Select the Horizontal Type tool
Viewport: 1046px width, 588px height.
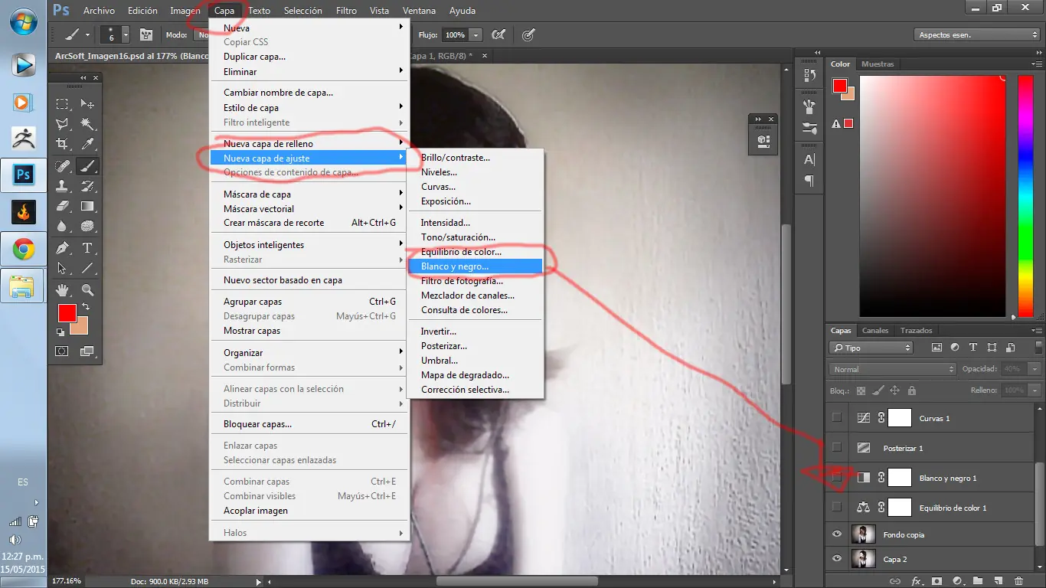(x=87, y=248)
